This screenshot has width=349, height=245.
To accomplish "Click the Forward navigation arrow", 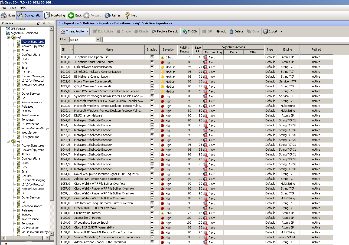I will 87,15.
